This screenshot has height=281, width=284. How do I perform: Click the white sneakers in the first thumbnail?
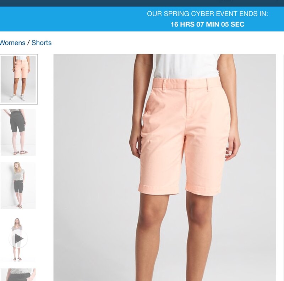pos(18,97)
